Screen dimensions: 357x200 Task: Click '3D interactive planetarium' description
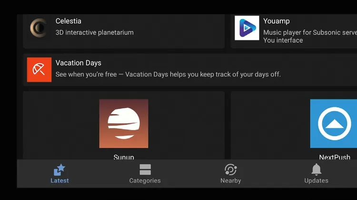pyautogui.click(x=95, y=32)
